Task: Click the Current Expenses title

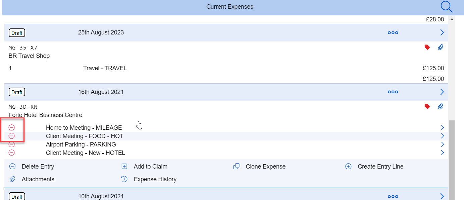Action: pos(230,7)
